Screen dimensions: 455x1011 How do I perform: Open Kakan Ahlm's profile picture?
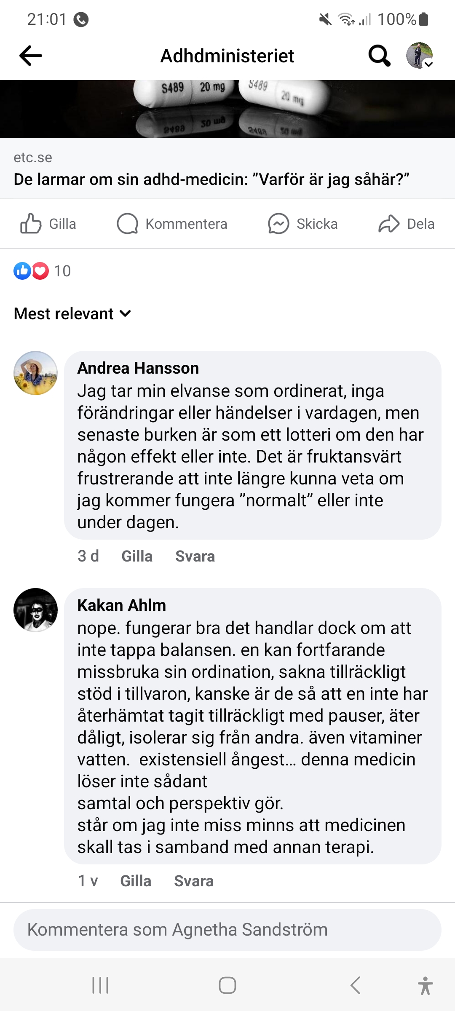[x=36, y=610]
